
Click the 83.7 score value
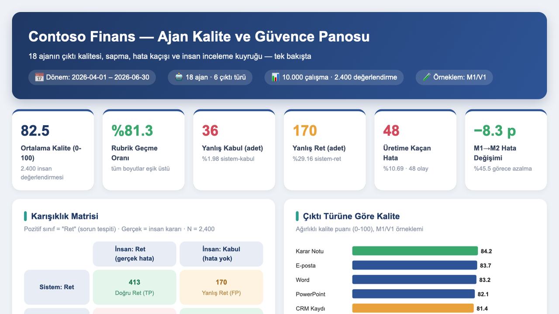[x=486, y=266]
